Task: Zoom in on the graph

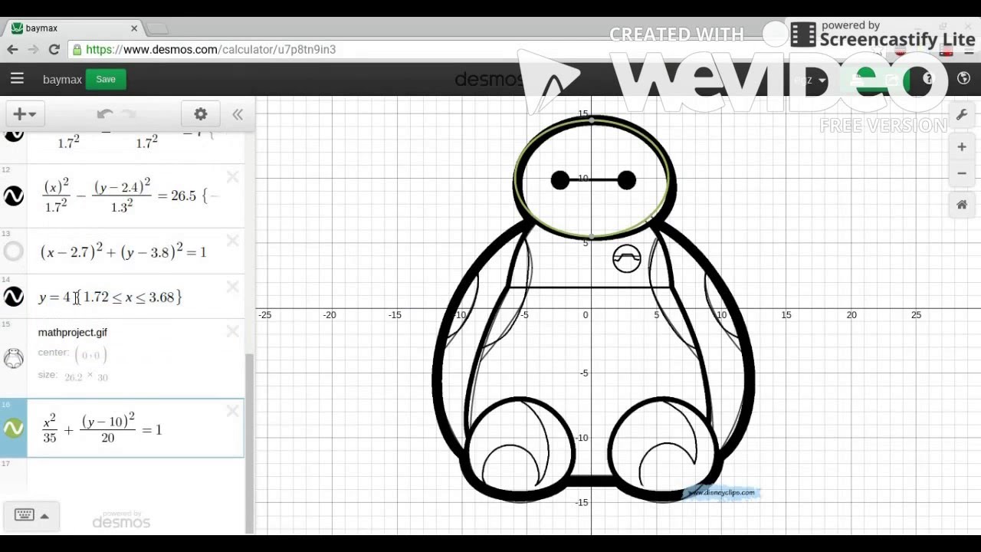Action: point(962,147)
